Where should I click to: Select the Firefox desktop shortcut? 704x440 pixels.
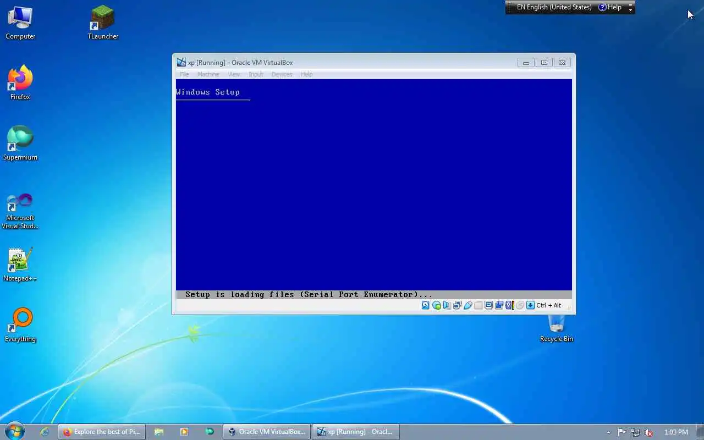pyautogui.click(x=20, y=83)
